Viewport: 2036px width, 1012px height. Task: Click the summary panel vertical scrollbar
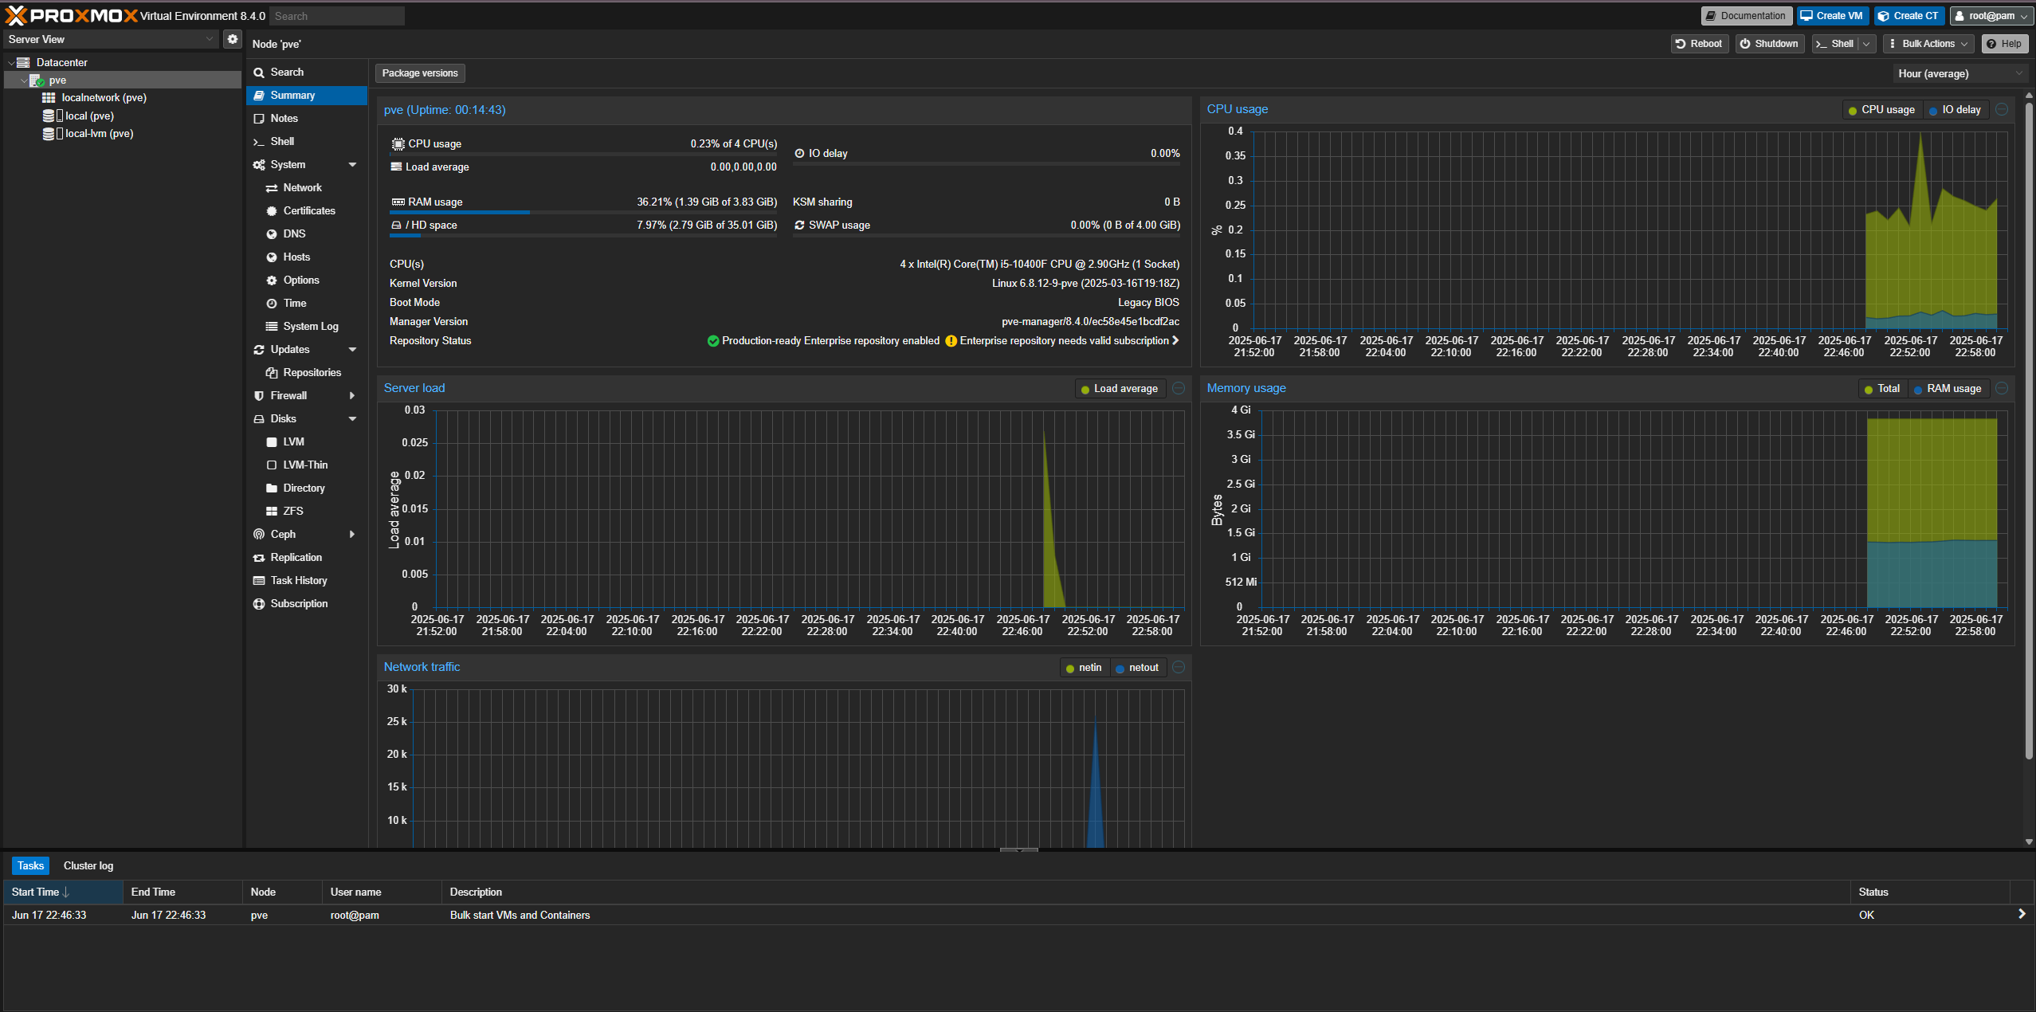pos(2029,430)
